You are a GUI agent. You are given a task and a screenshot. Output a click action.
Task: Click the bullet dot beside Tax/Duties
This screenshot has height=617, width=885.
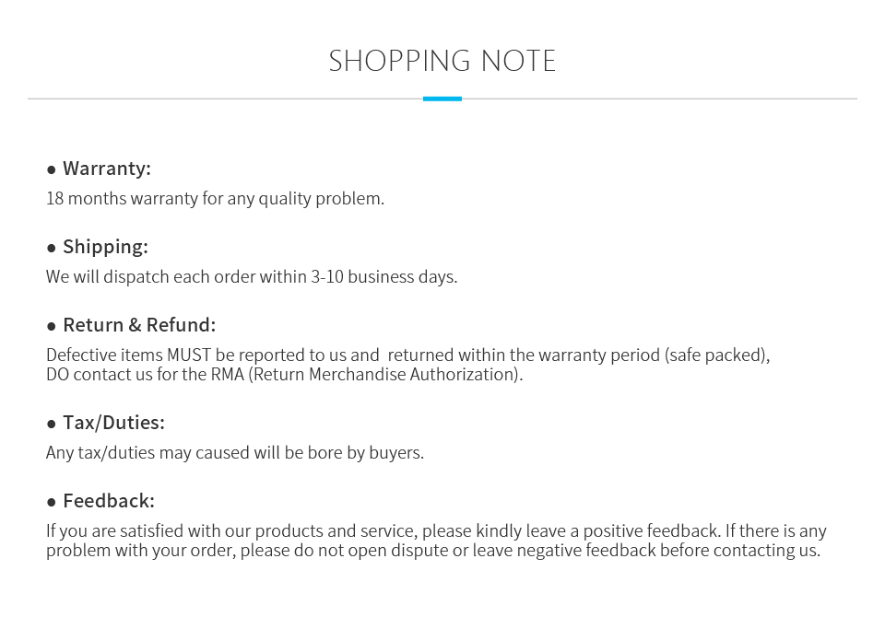point(52,425)
